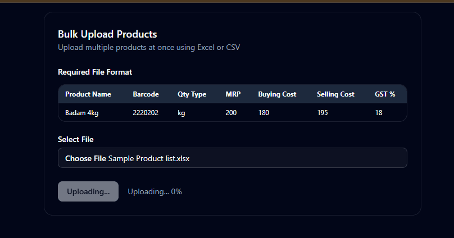Click the Bulk Upload Products heading
Viewport: 454px width, 238px height.
click(107, 34)
